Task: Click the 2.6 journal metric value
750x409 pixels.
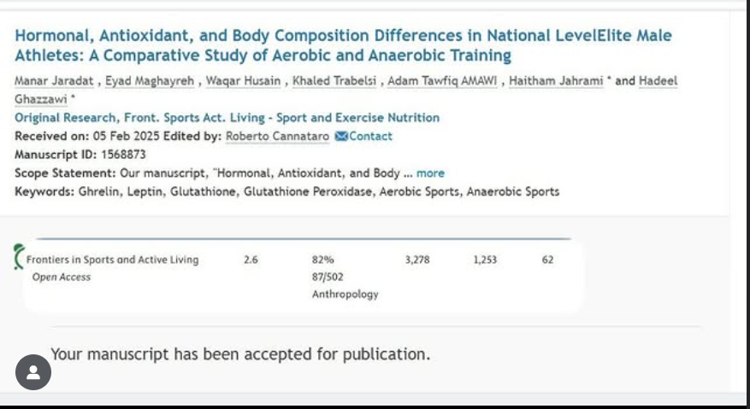Action: 251,260
